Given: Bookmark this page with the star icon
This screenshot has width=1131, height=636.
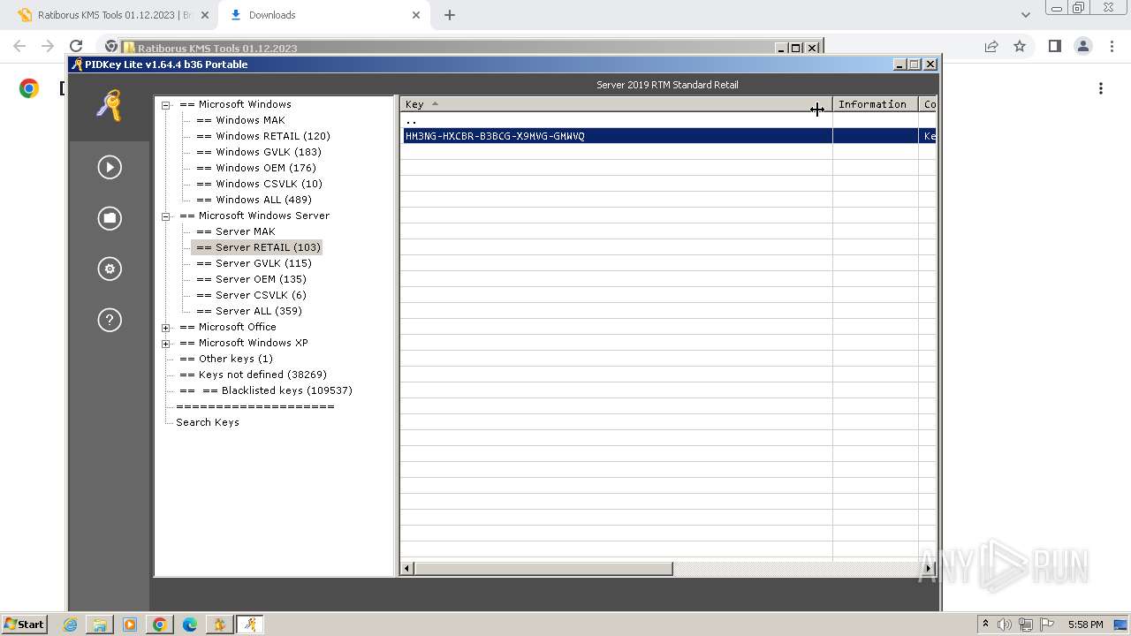Looking at the screenshot, I should 1020,46.
